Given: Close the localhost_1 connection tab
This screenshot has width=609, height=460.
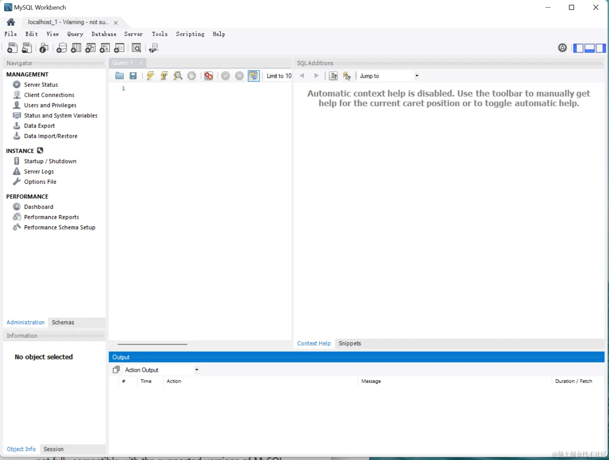Looking at the screenshot, I should (x=116, y=23).
